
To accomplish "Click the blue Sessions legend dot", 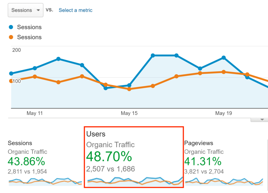I will tap(11, 27).
